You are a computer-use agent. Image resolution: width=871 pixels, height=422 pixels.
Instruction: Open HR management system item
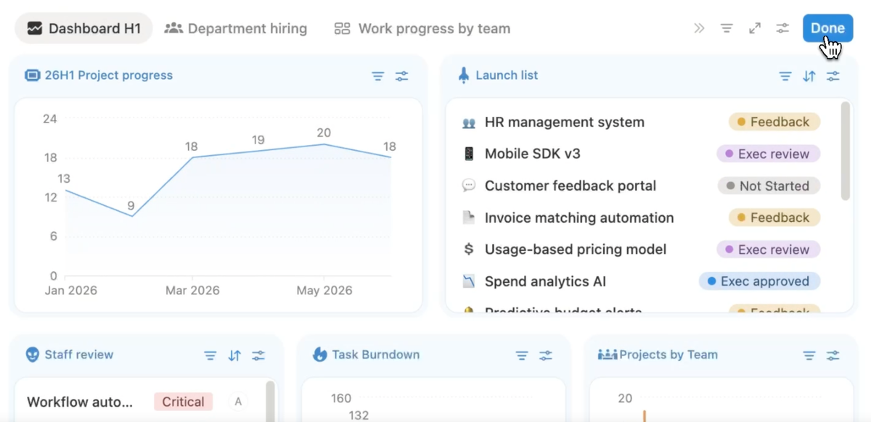(565, 122)
